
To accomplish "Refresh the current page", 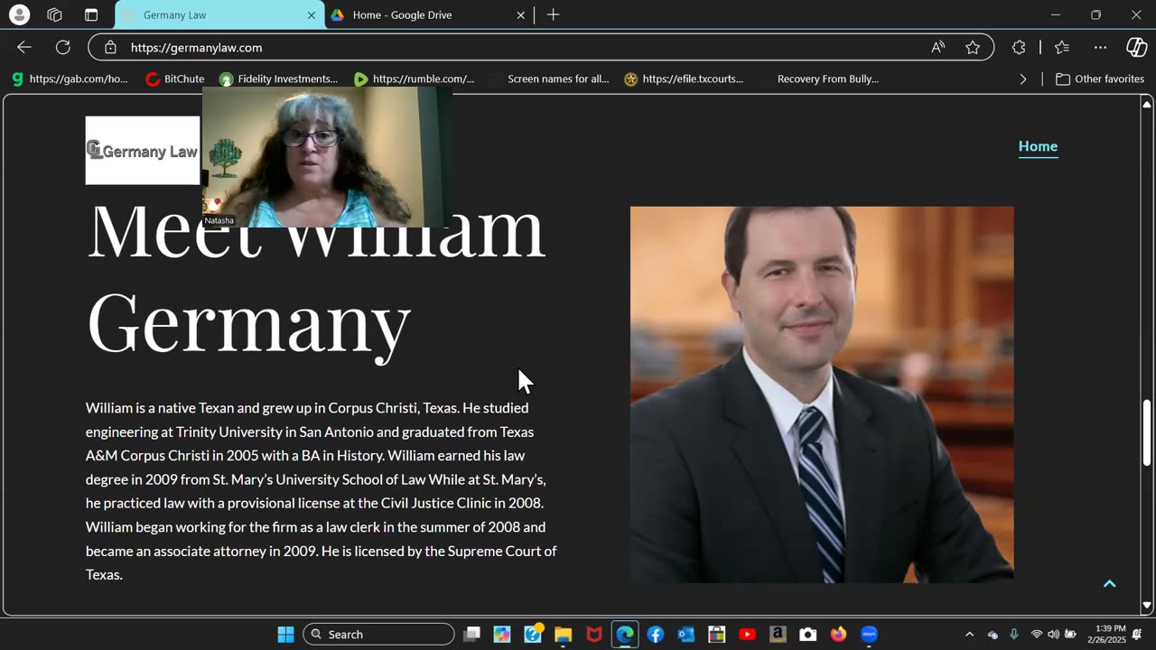I will 62,47.
